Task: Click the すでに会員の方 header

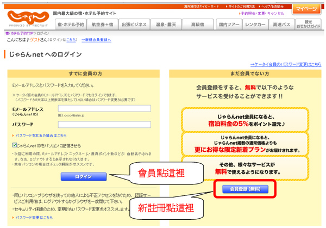Action: pyautogui.click(x=83, y=73)
